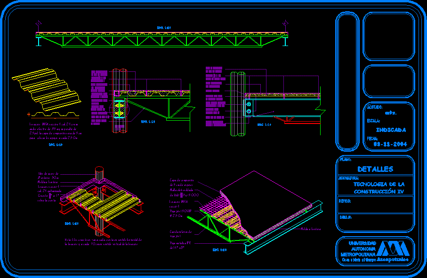Select the top empty rounded box in title block
Image resolution: width=427 pixels, height=278 pixels.
pyautogui.click(x=388, y=37)
